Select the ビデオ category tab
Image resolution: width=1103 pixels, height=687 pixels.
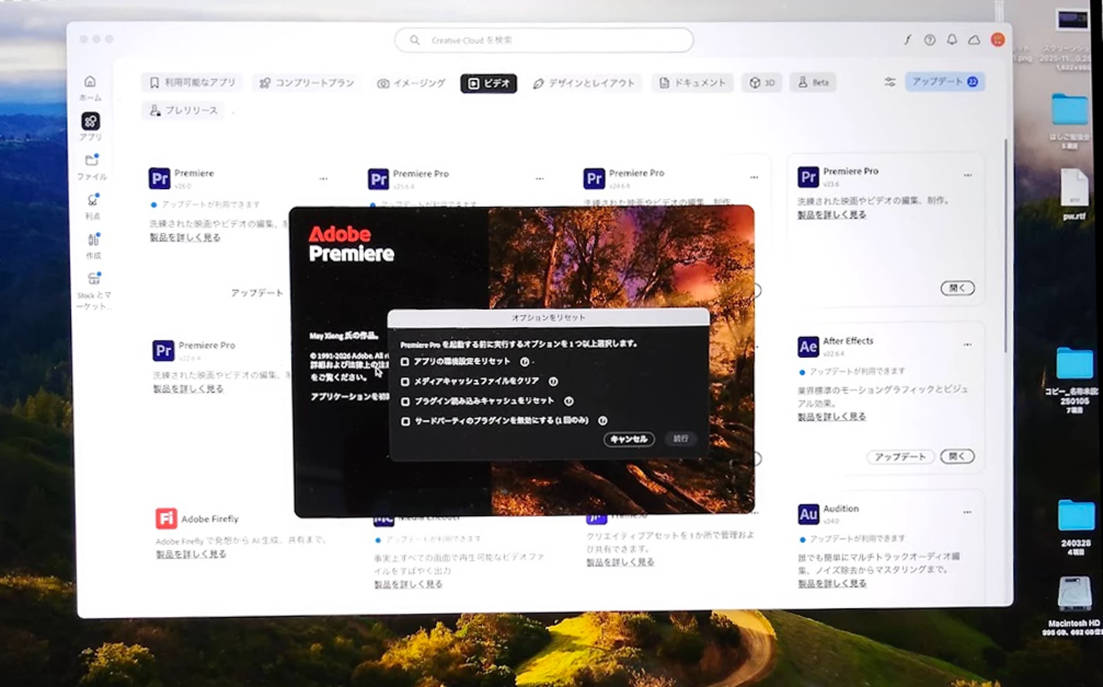pos(489,83)
